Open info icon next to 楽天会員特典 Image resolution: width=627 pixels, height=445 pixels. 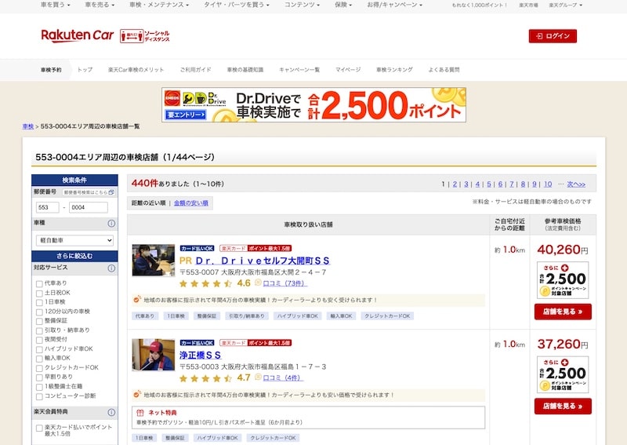click(x=111, y=412)
